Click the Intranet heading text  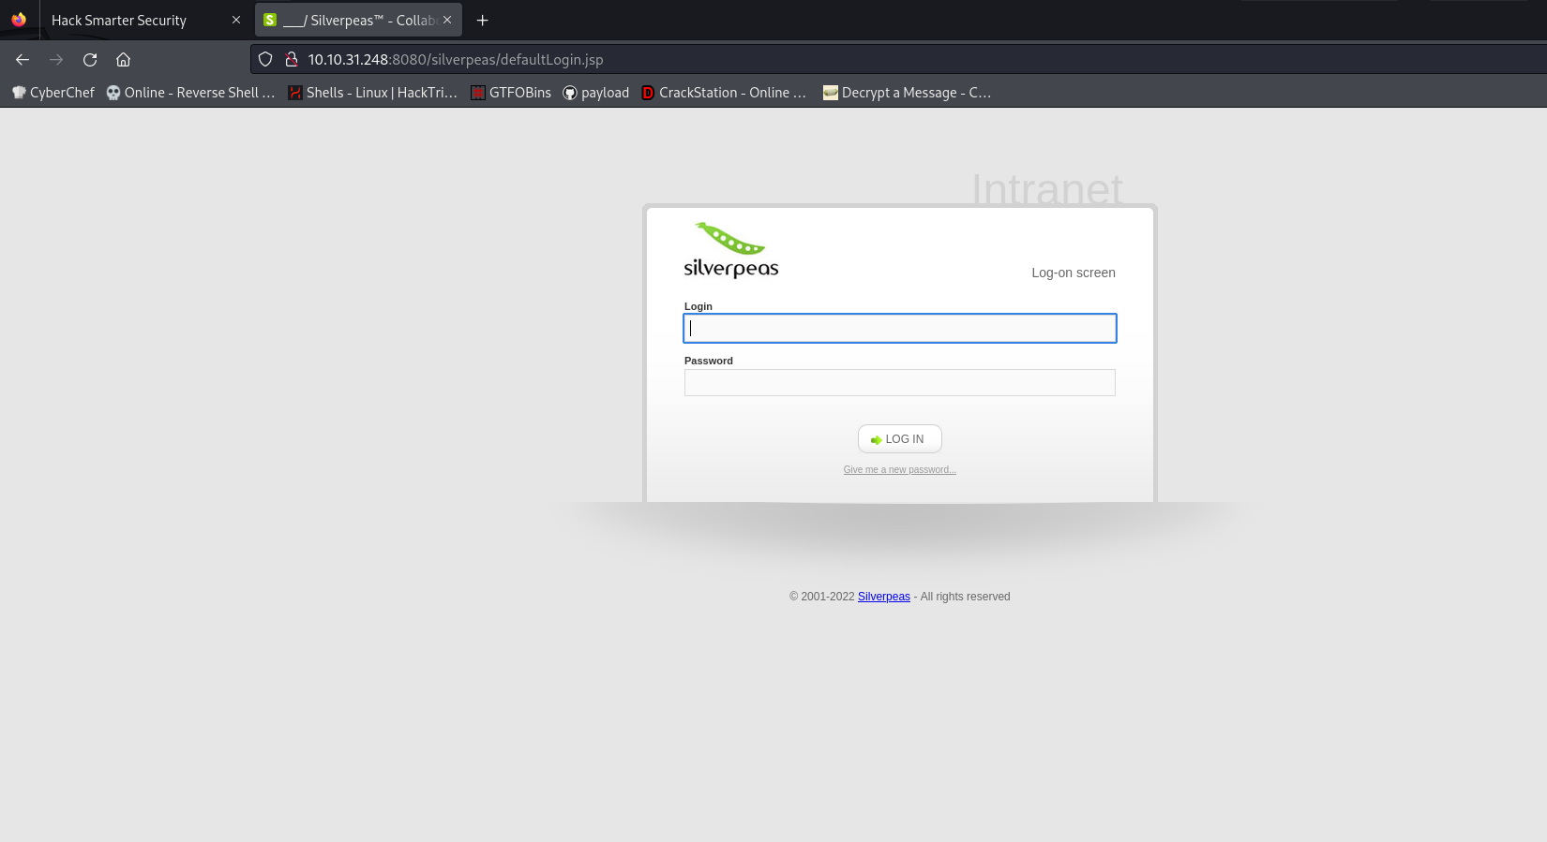pos(1046,187)
